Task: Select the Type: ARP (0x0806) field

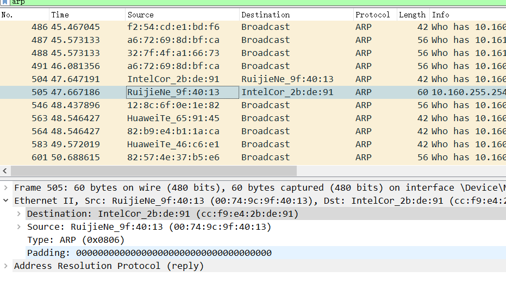Action: (x=76, y=240)
